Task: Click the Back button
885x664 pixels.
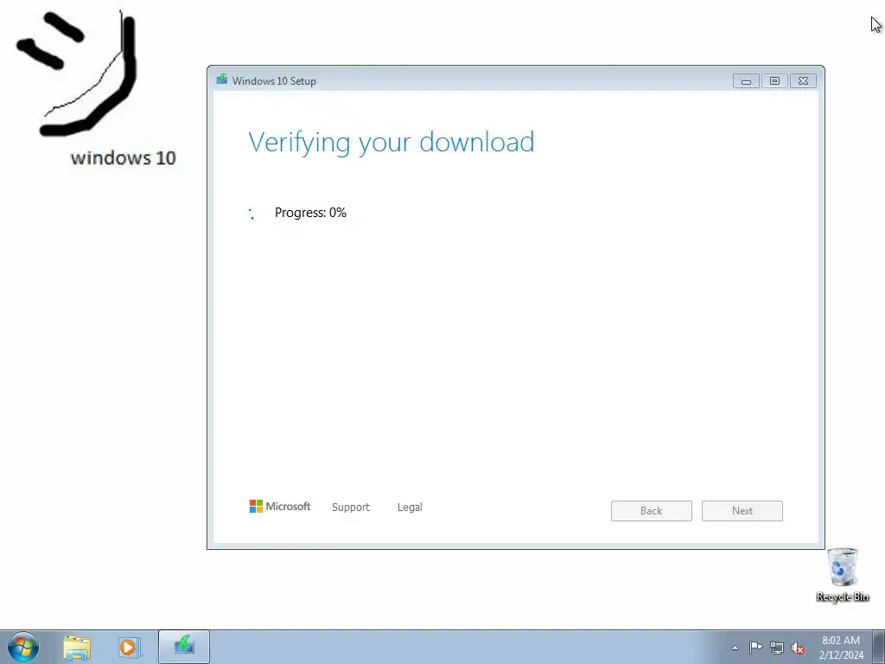Action: tap(652, 511)
